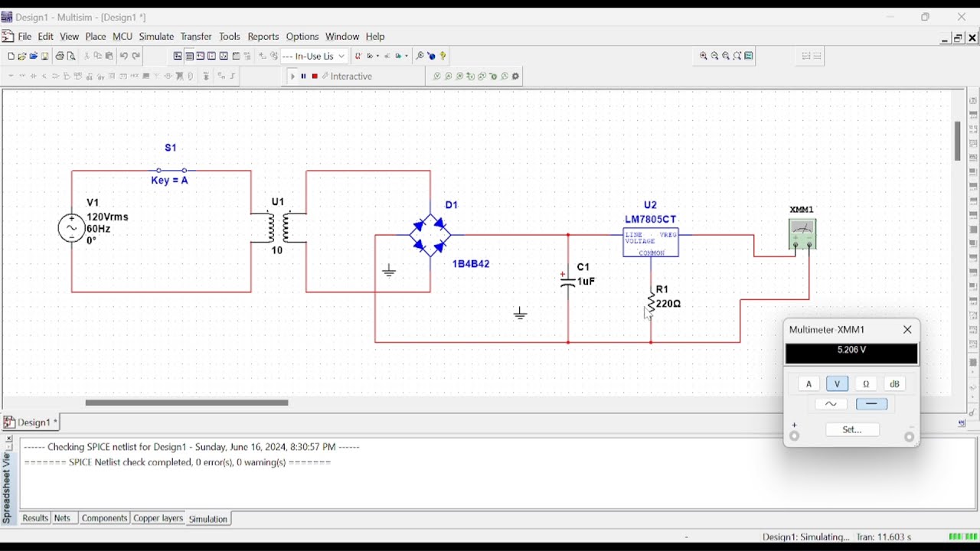The width and height of the screenshot is (980, 551).
Task: Select voltmeter mode V on multimeter
Action: pyautogui.click(x=838, y=384)
